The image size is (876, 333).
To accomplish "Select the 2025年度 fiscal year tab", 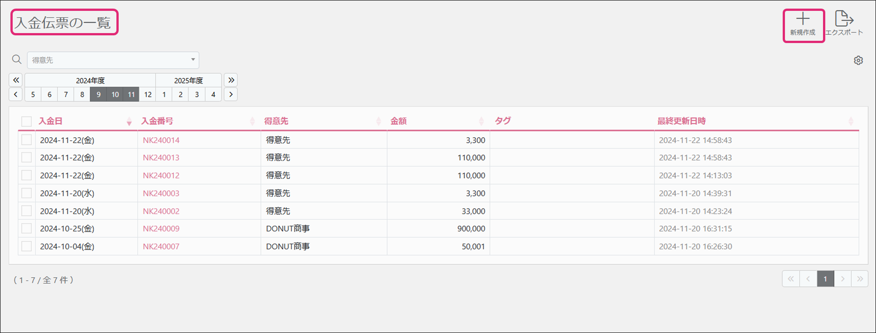I will (188, 80).
